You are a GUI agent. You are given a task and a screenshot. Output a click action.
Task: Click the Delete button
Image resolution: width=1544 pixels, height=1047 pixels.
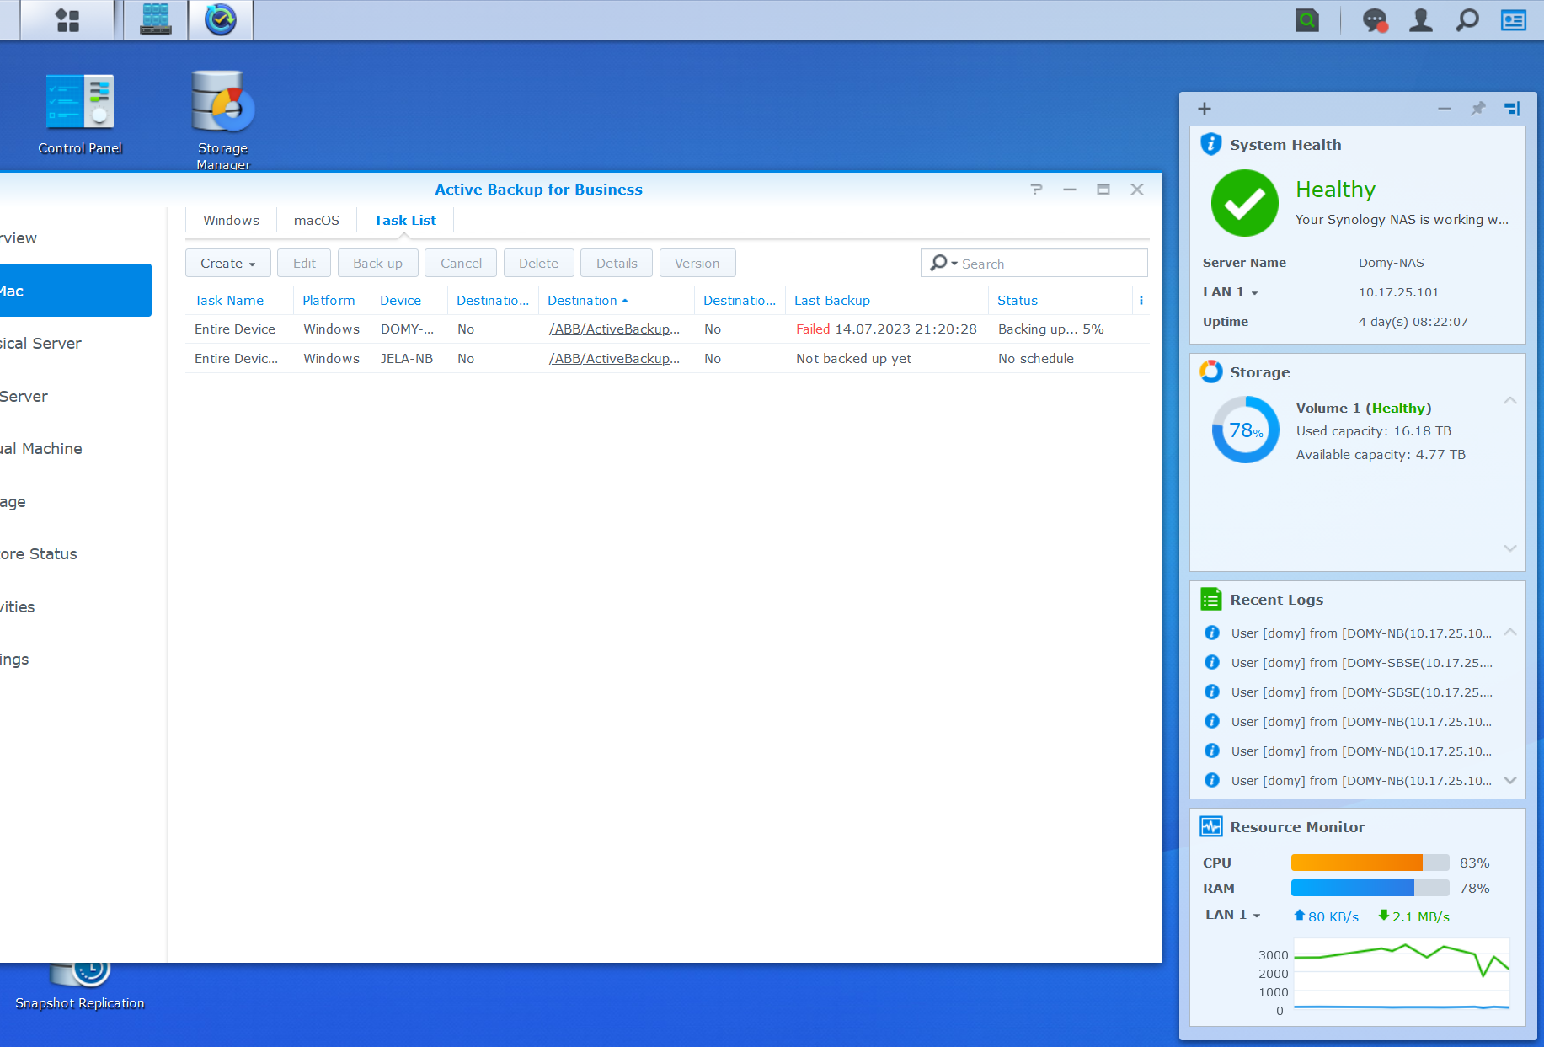pyautogui.click(x=538, y=263)
